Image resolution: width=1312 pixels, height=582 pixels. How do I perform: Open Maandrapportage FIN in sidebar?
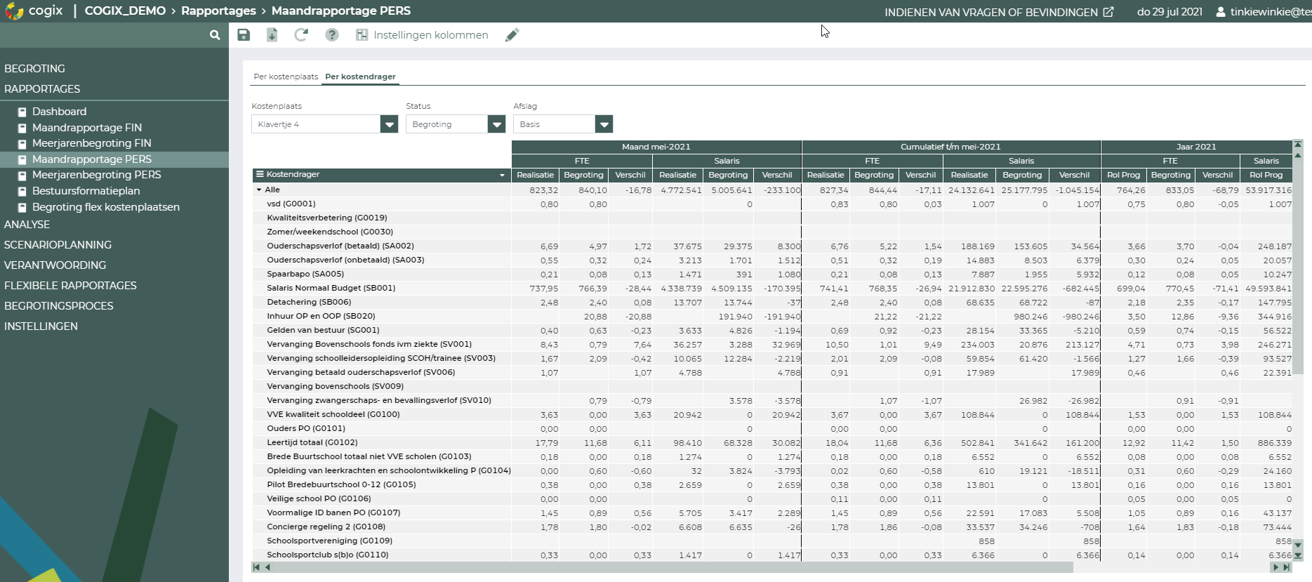pyautogui.click(x=87, y=128)
